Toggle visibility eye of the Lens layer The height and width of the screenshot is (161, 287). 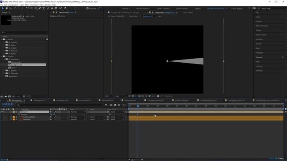(2, 112)
